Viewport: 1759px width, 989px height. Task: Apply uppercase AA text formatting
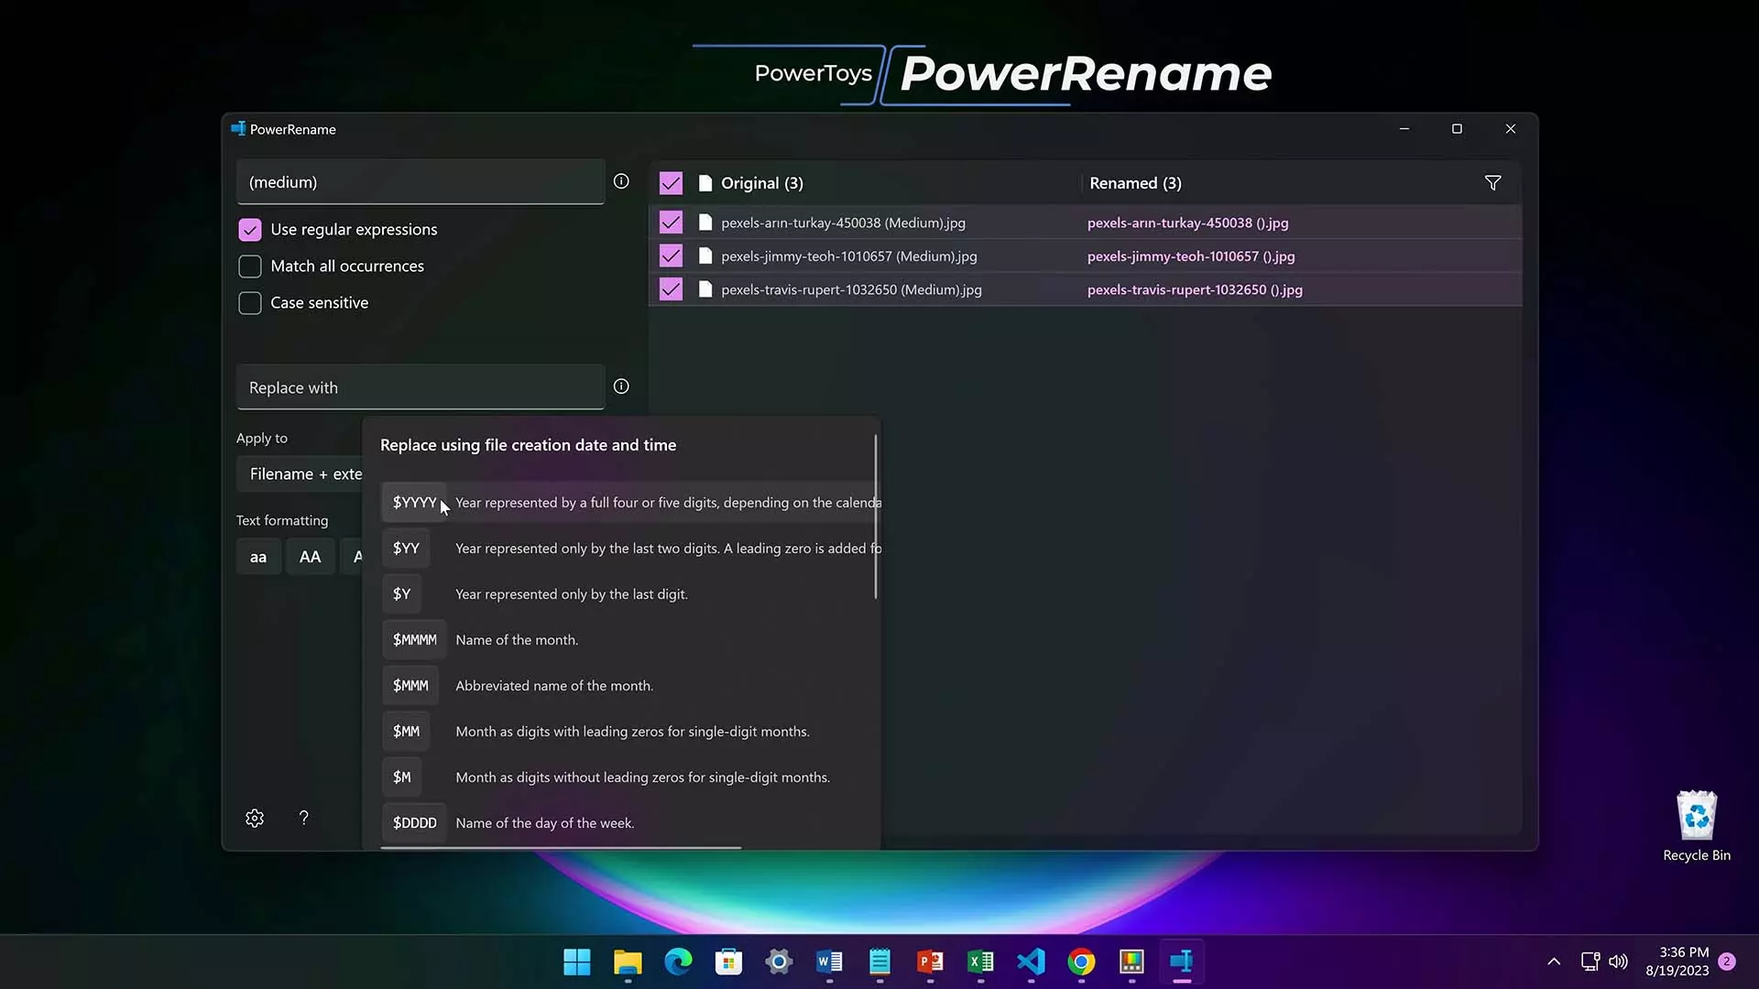pos(310,557)
